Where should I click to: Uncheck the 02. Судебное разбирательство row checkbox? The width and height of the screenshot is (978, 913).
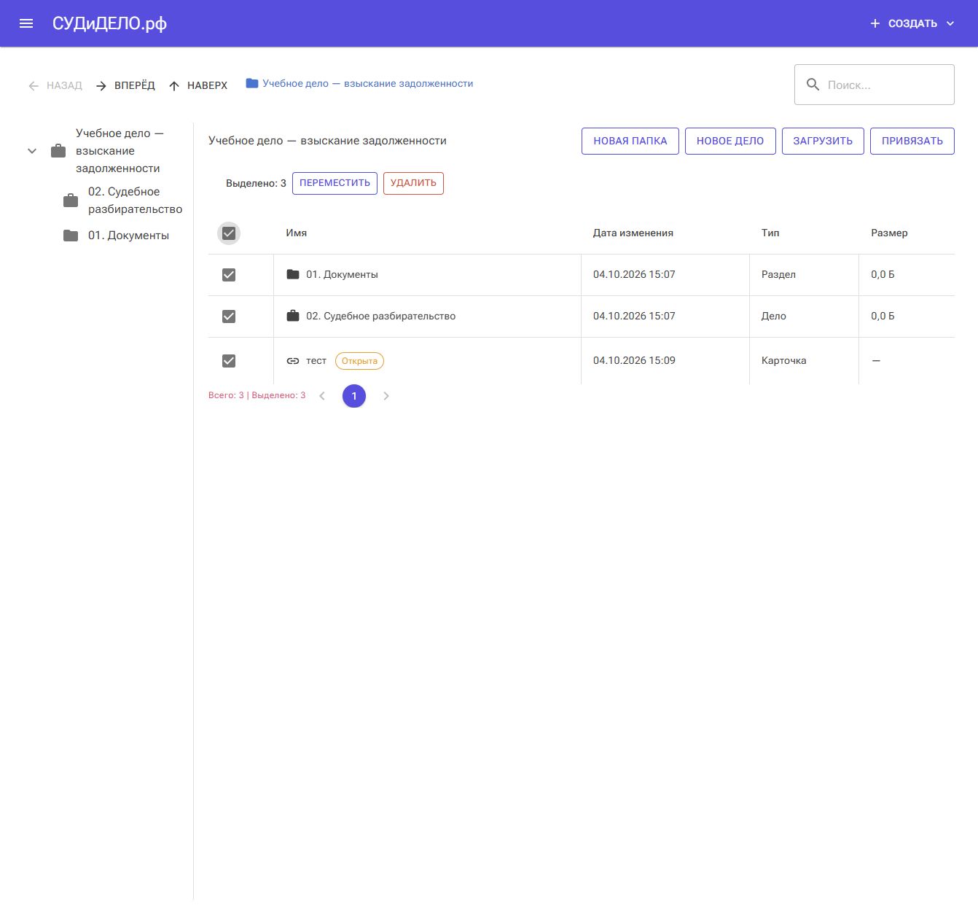click(x=229, y=316)
